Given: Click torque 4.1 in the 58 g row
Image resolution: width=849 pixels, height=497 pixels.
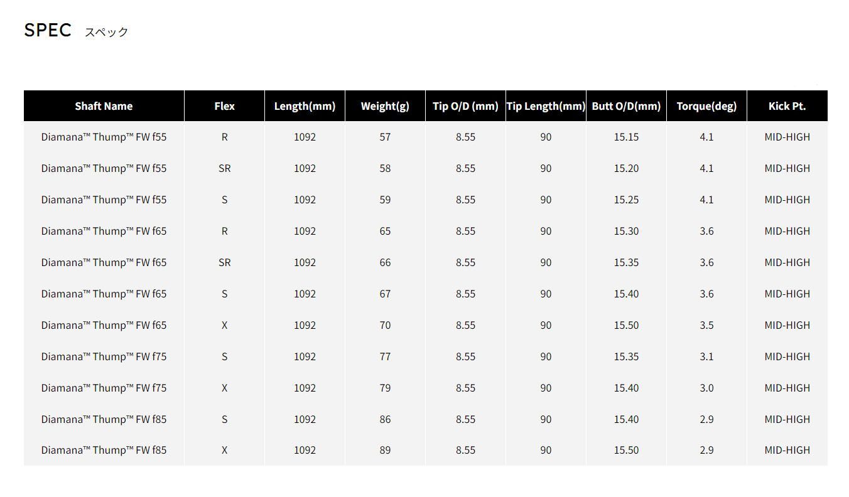Looking at the screenshot, I should click(706, 168).
